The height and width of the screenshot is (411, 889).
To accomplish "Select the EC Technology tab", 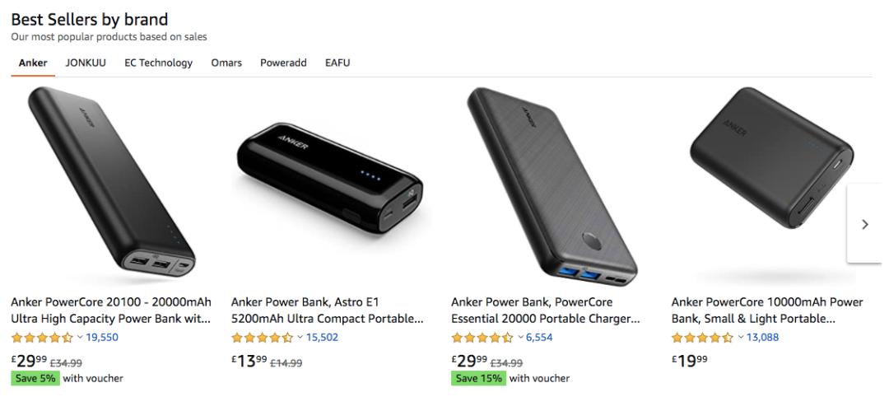I will [x=158, y=63].
